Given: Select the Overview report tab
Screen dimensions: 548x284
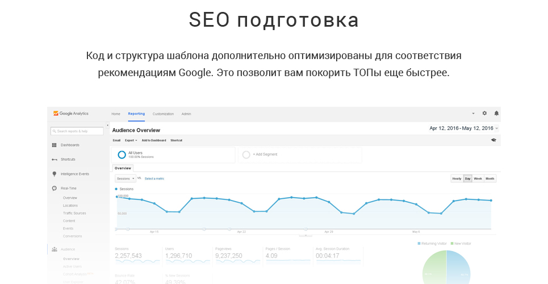Looking at the screenshot, I should click(x=123, y=168).
